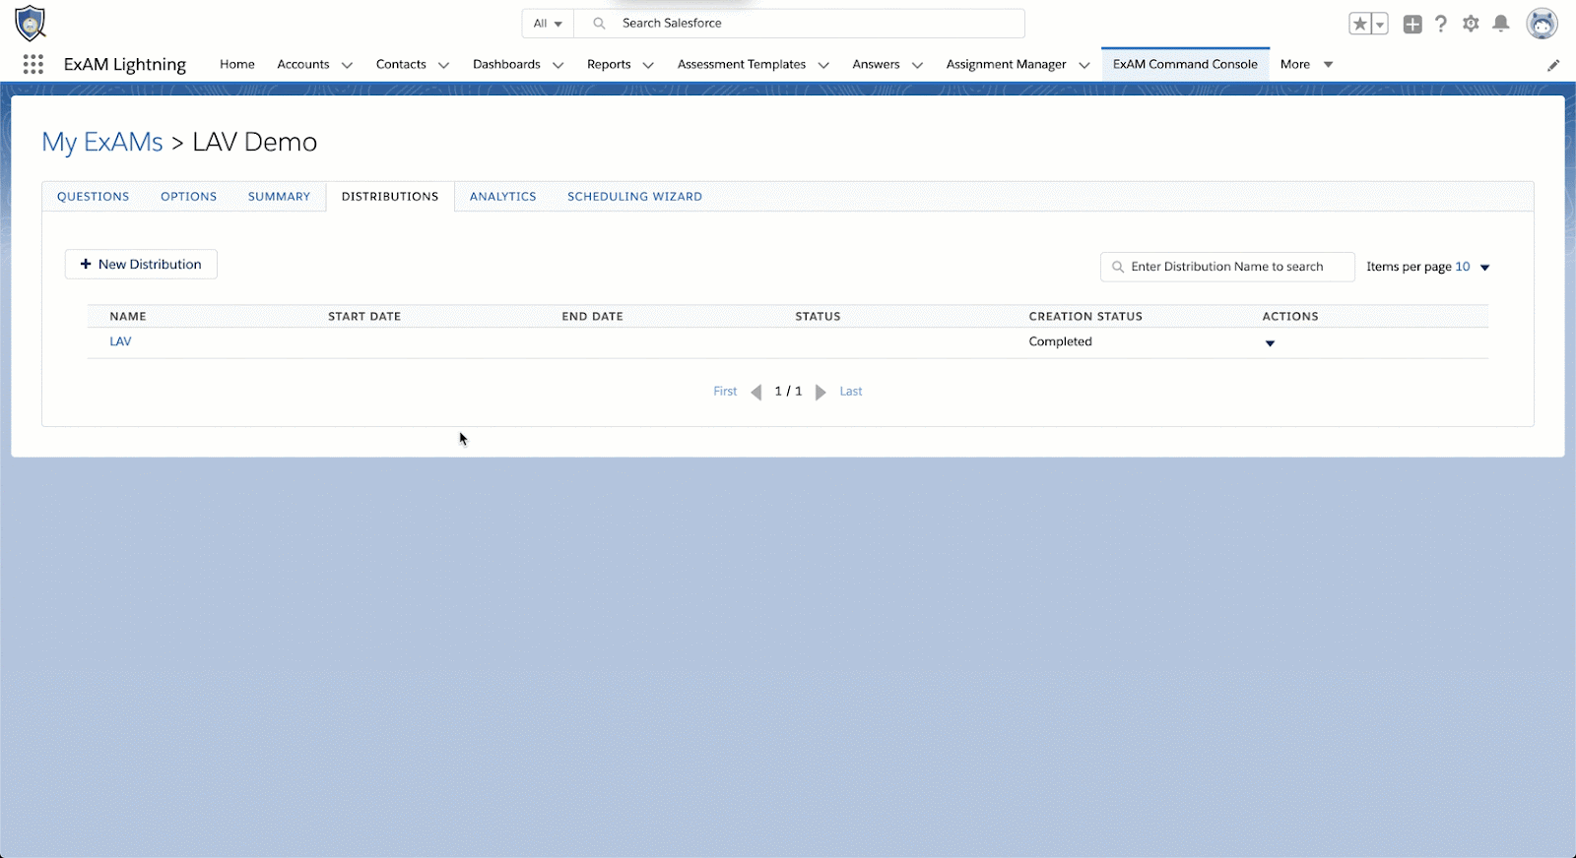Expand the Dashboards menu chevron
Viewport: 1576px width, 858px height.
pos(558,65)
